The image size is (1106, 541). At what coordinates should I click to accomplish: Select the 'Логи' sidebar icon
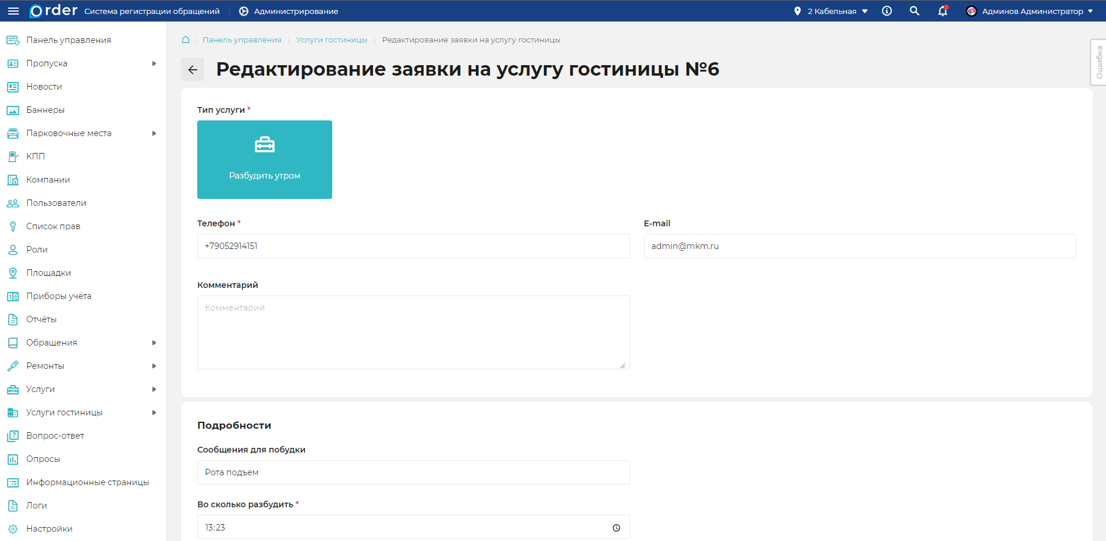click(x=12, y=505)
